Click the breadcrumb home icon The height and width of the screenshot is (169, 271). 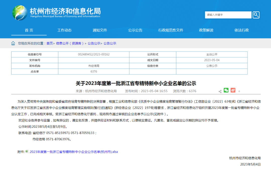pos(13,43)
